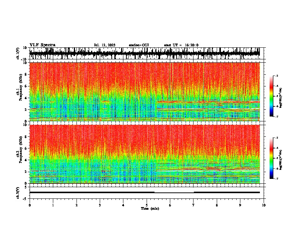
Task: Click time-axis tick label "0"
Action: 30,205
